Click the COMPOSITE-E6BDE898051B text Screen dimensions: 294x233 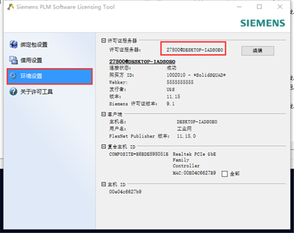point(139,154)
